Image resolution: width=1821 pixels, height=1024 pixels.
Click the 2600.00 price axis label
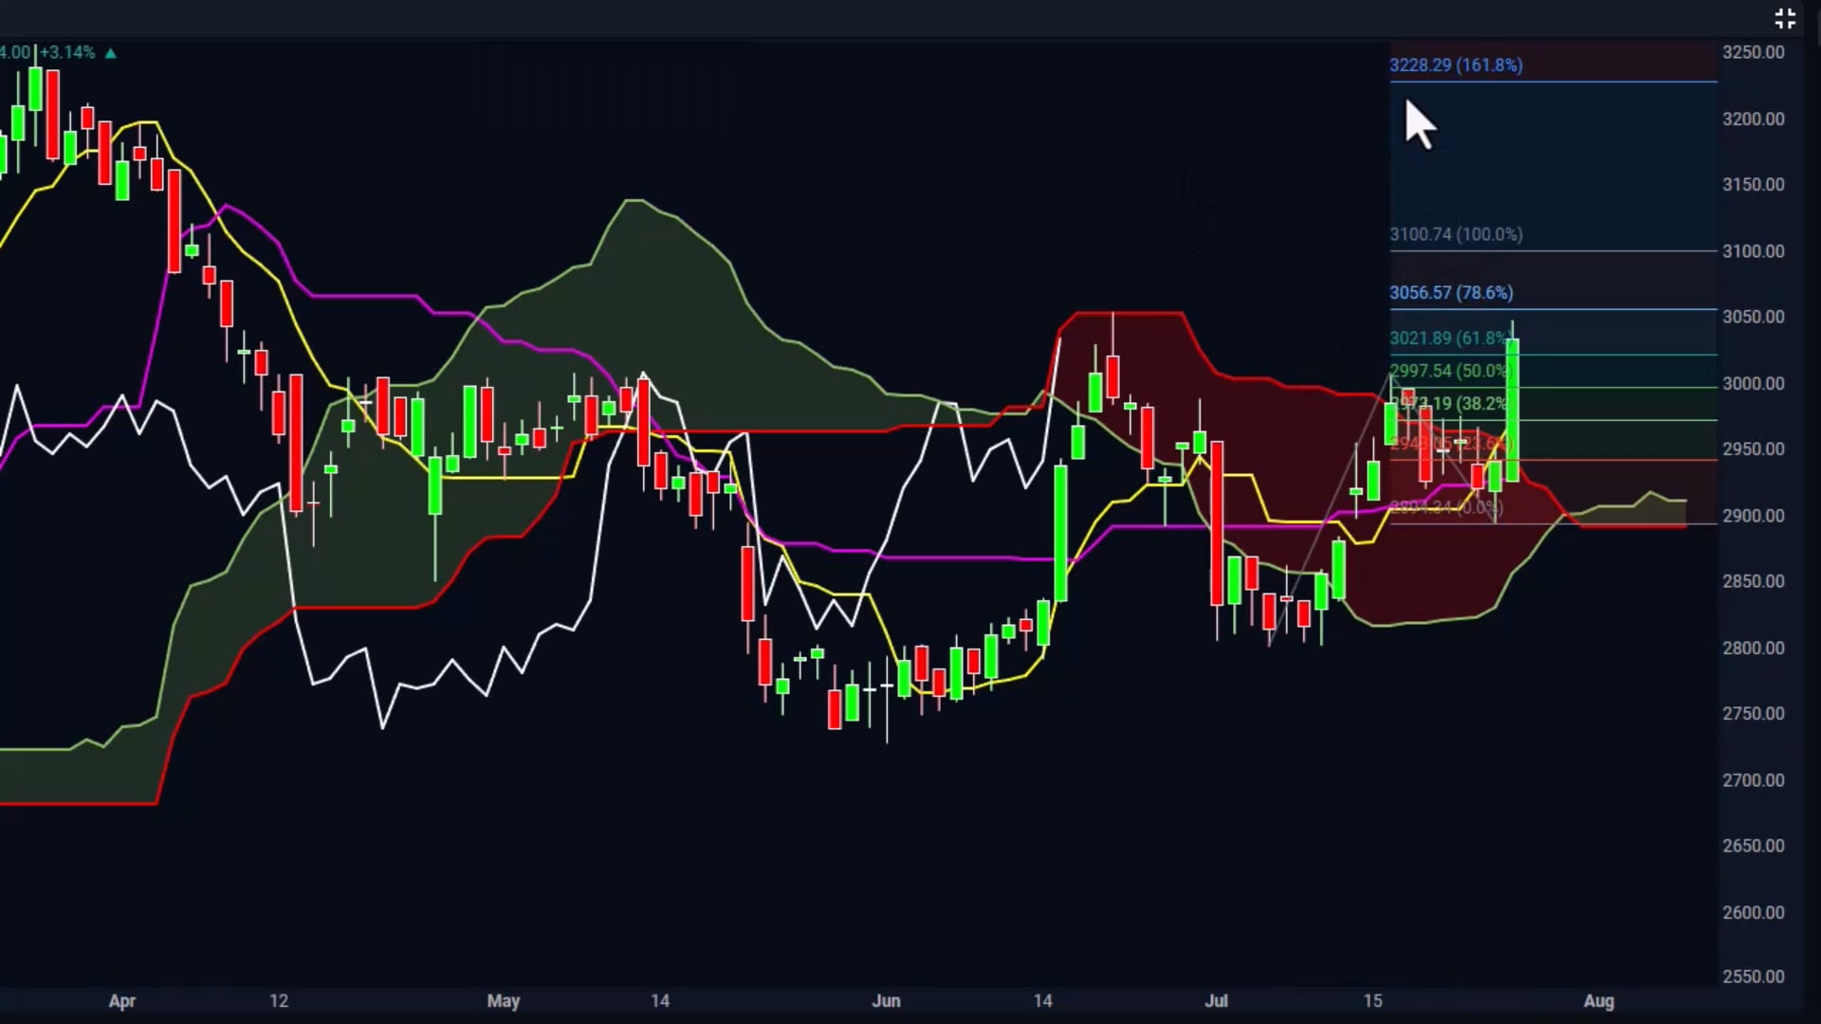pyautogui.click(x=1753, y=913)
